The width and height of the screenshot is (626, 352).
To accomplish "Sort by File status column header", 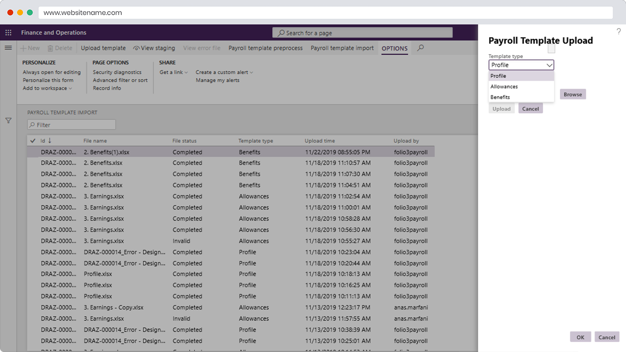I will pyautogui.click(x=184, y=141).
